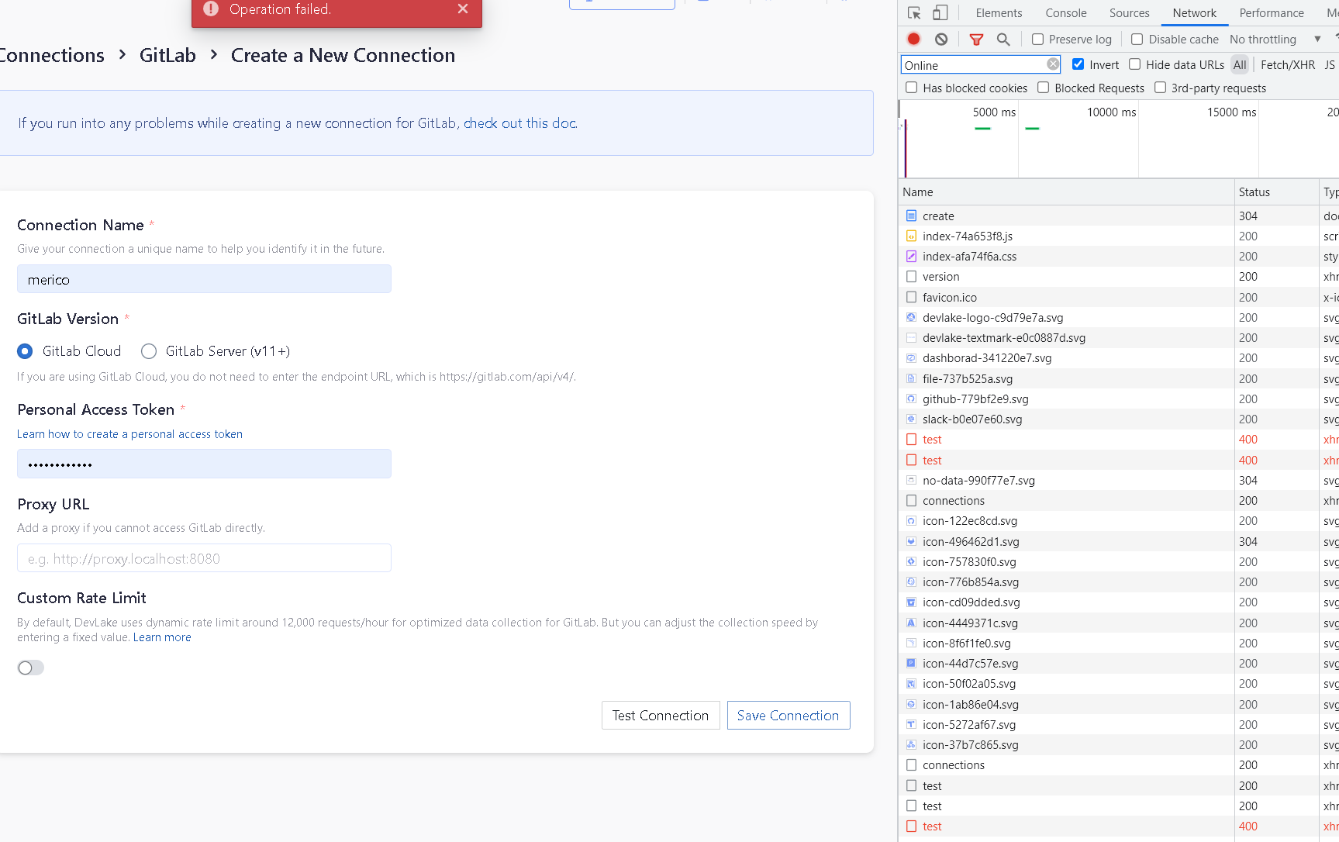
Task: Open network search magnifier
Action: (x=1003, y=39)
